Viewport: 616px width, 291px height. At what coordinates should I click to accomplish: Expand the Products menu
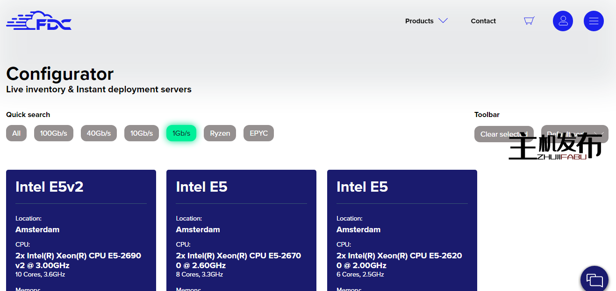[x=426, y=21]
